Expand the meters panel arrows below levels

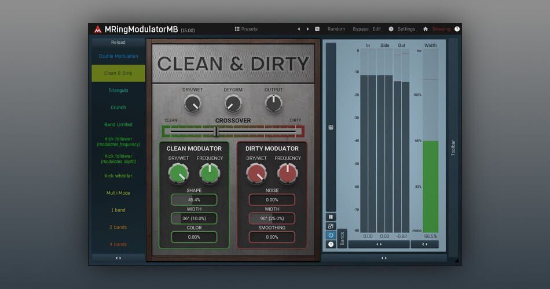tap(379, 244)
